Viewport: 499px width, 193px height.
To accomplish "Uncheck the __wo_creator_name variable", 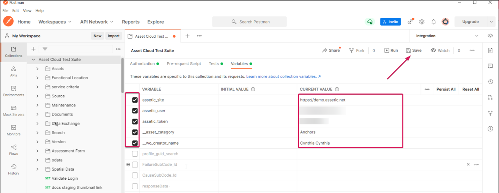I will tap(135, 143).
